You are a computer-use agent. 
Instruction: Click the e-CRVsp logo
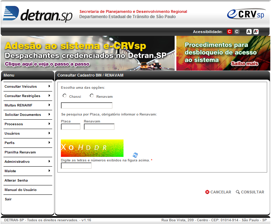click(246, 14)
